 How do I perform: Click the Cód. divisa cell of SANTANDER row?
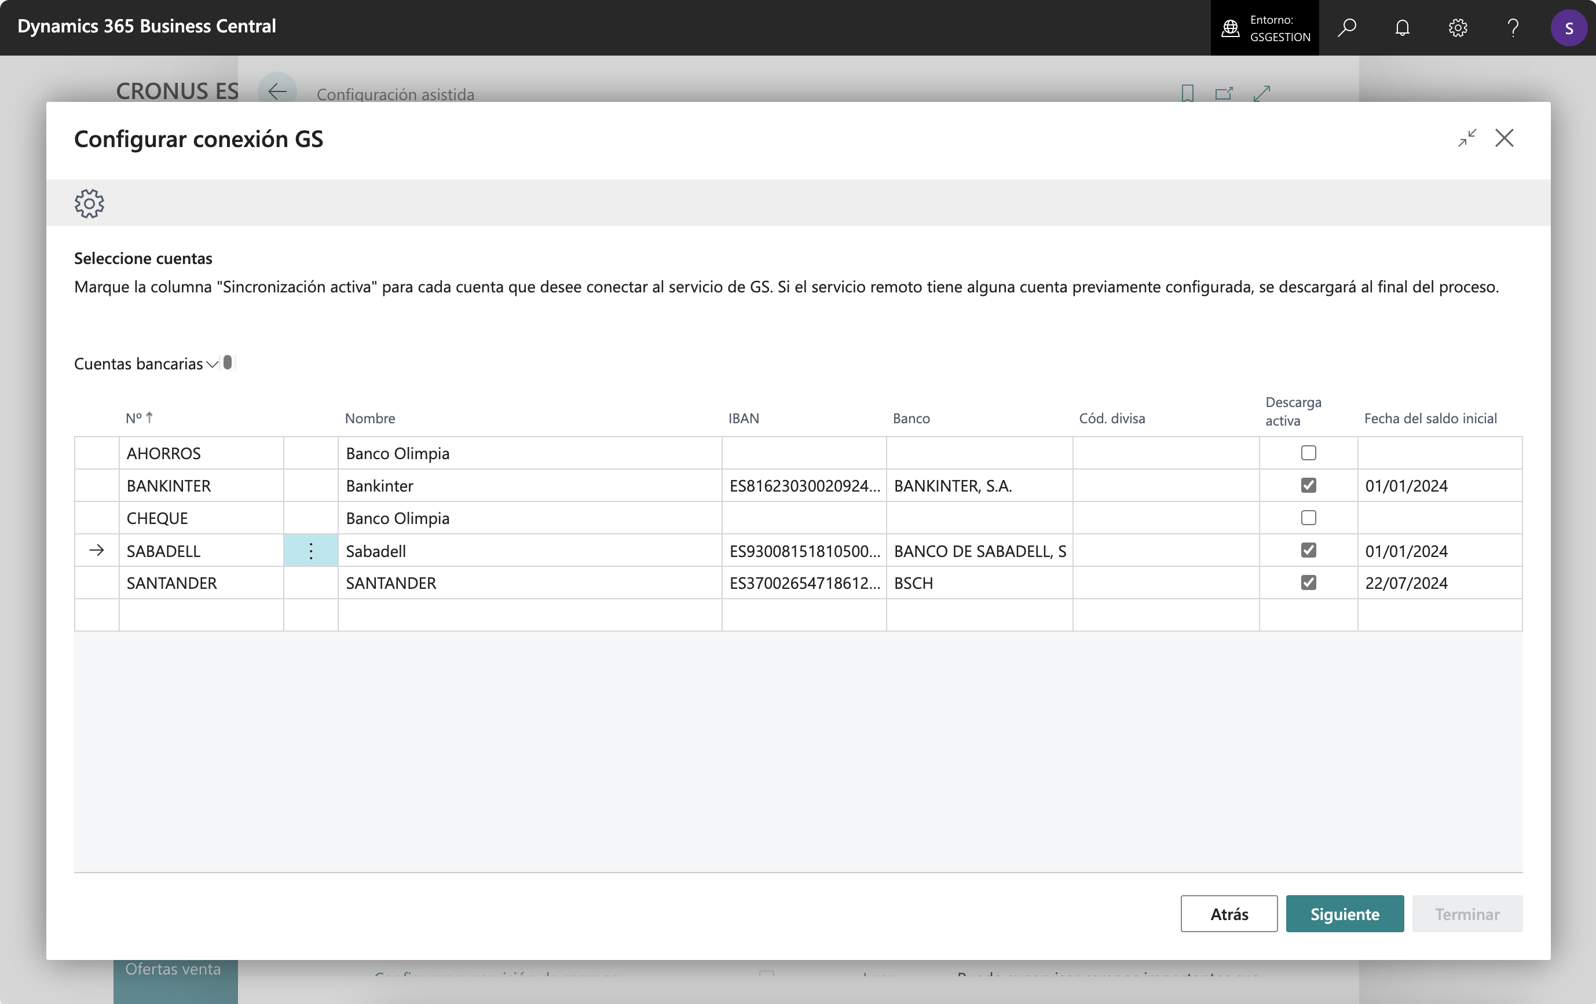click(1166, 583)
